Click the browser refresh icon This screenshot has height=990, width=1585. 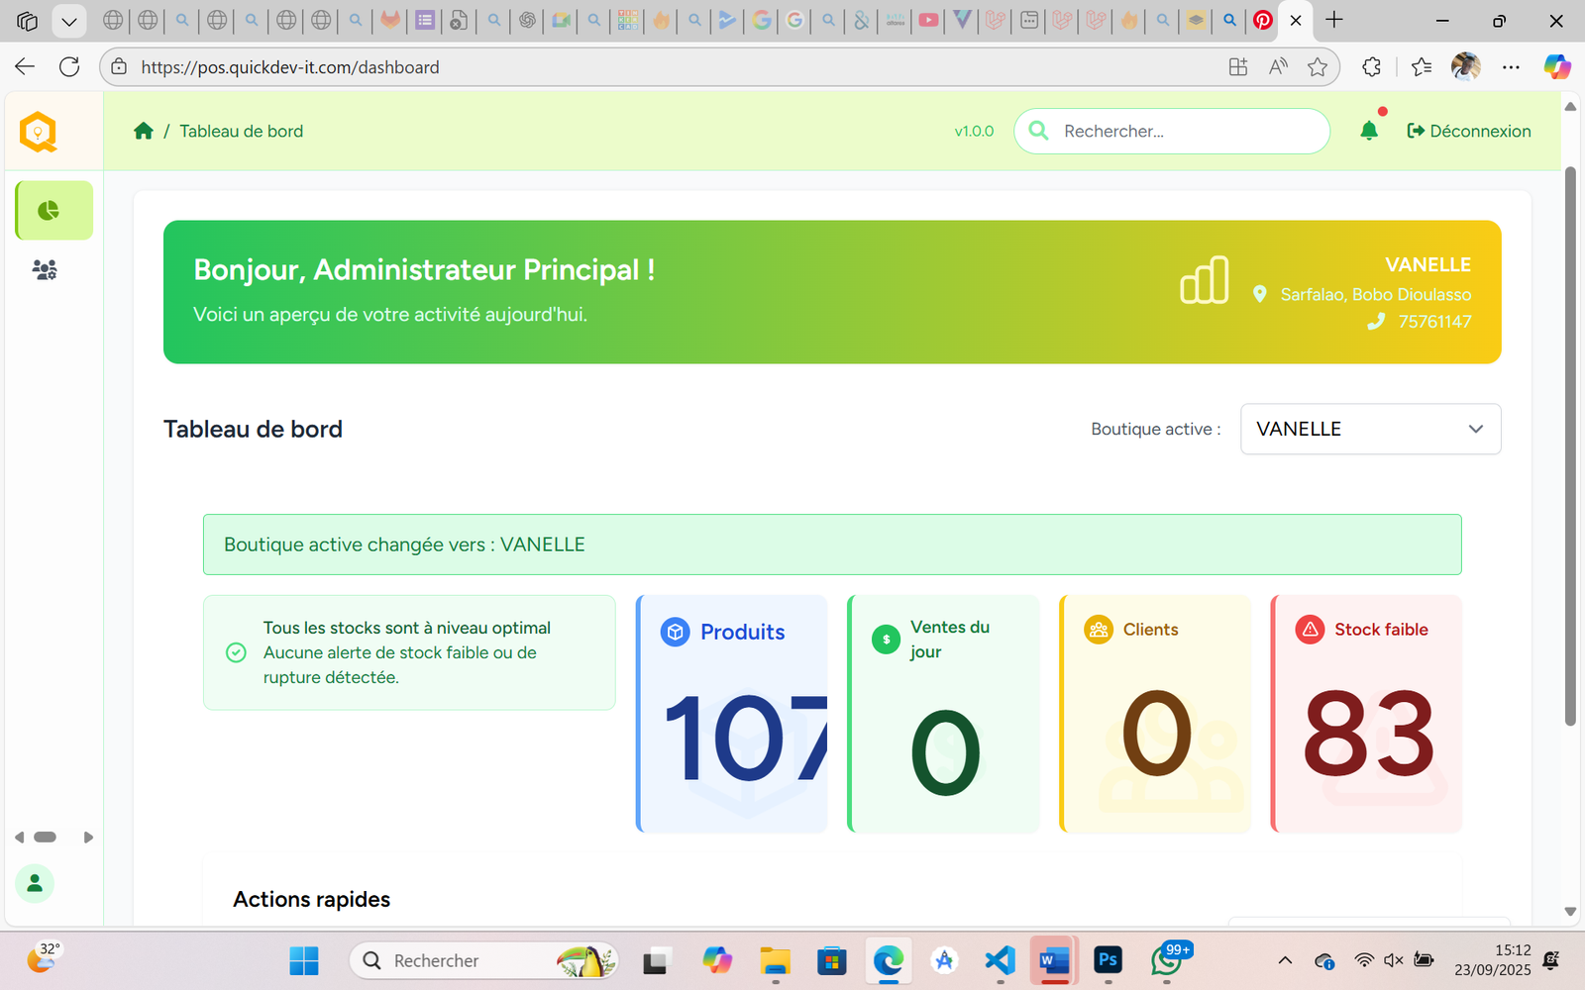69,67
